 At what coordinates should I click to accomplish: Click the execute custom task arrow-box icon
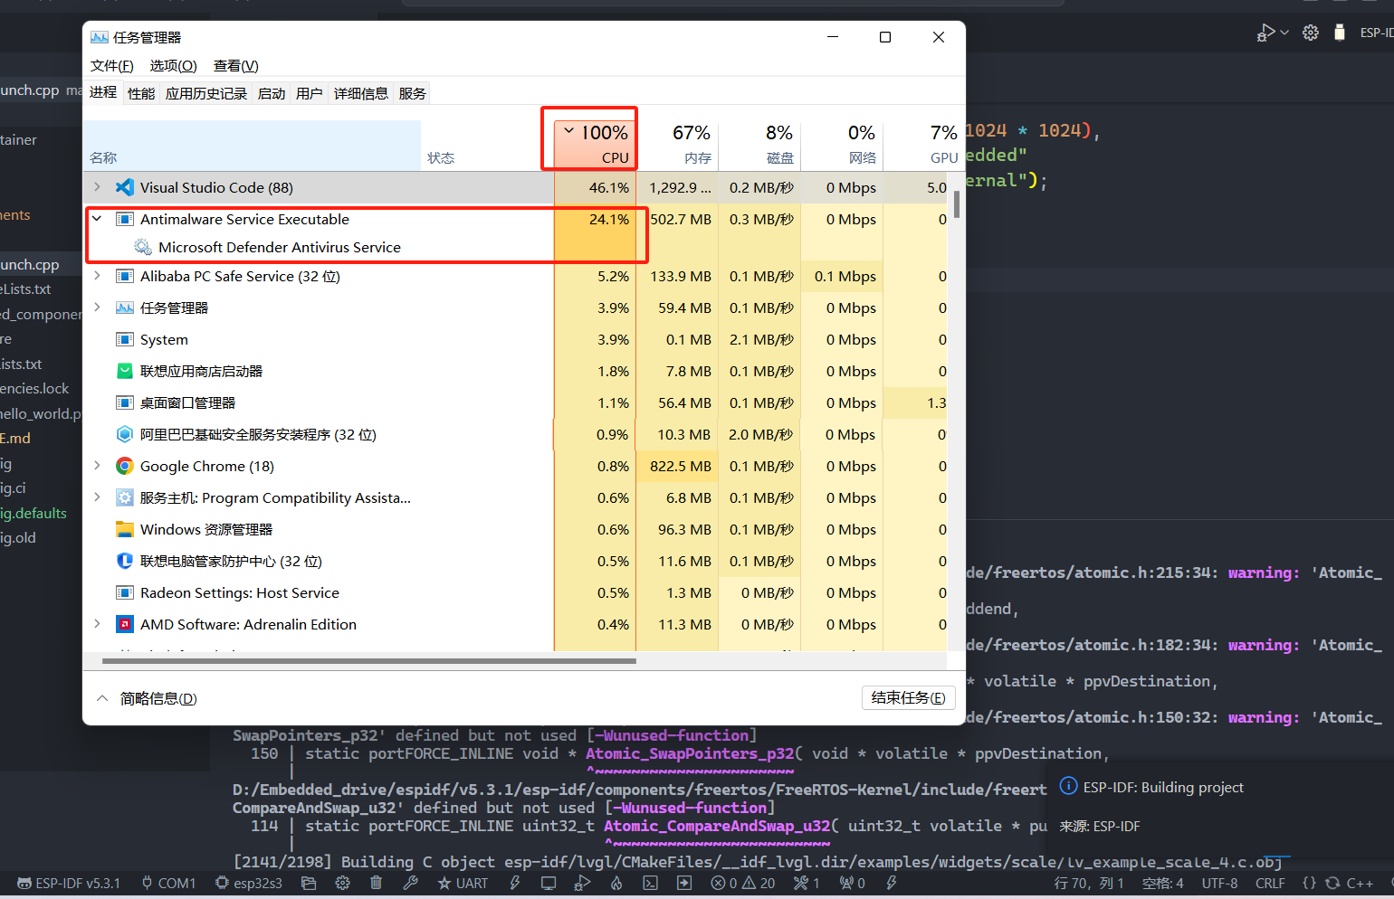(x=684, y=883)
